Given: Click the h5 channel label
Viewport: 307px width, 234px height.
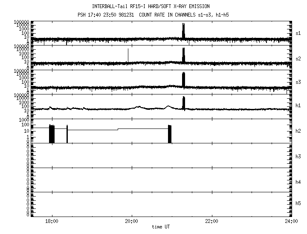Looking at the screenshot, I should pyautogui.click(x=298, y=203).
